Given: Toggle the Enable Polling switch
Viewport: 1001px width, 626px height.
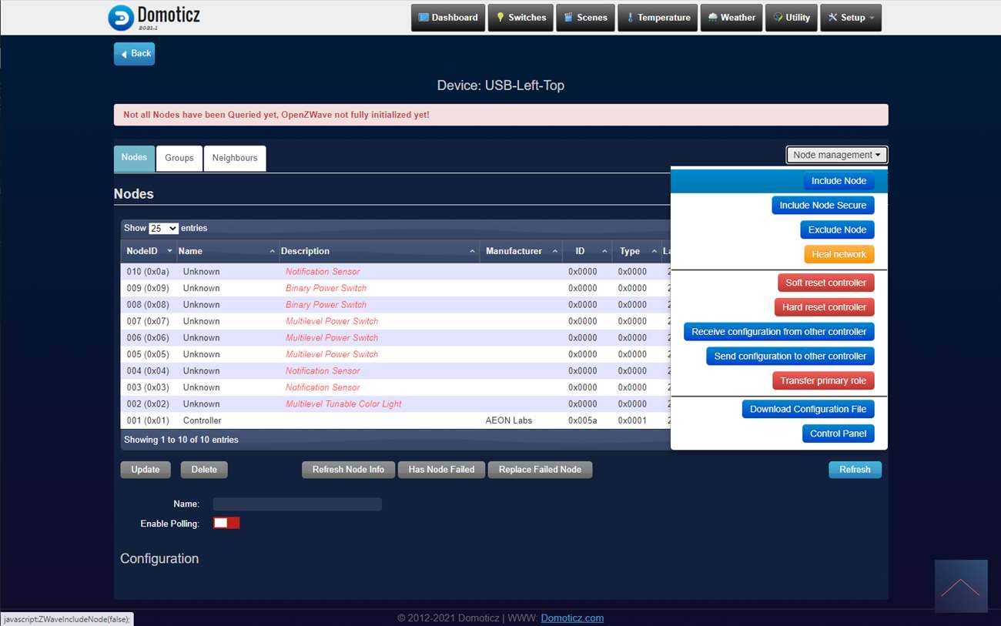Looking at the screenshot, I should click(x=226, y=523).
